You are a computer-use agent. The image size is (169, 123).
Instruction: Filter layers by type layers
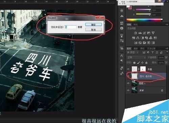pyautogui.click(x=152, y=53)
